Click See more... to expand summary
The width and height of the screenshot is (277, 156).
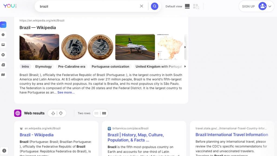(x=66, y=92)
